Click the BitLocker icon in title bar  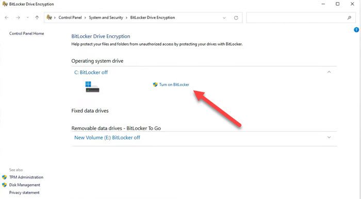pyautogui.click(x=5, y=4)
